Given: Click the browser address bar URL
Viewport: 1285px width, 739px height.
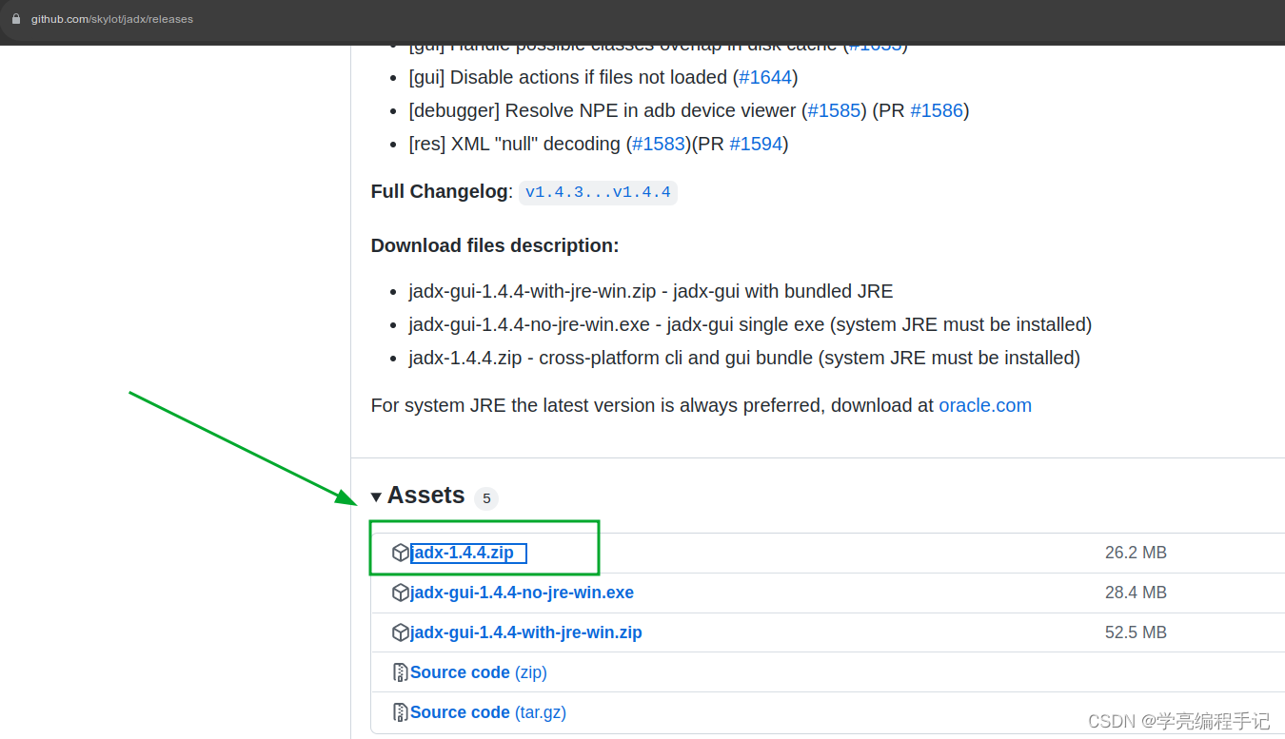Looking at the screenshot, I should pos(110,18).
